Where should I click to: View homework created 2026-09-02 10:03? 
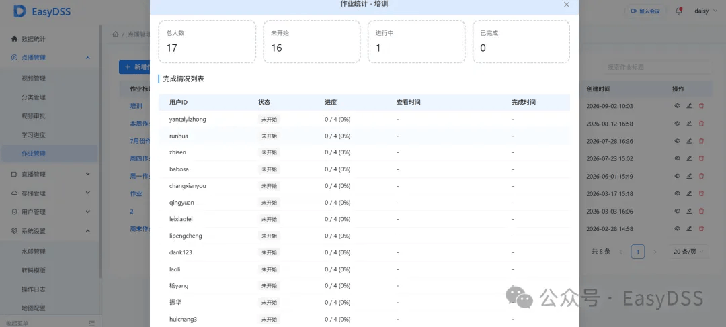(x=677, y=106)
